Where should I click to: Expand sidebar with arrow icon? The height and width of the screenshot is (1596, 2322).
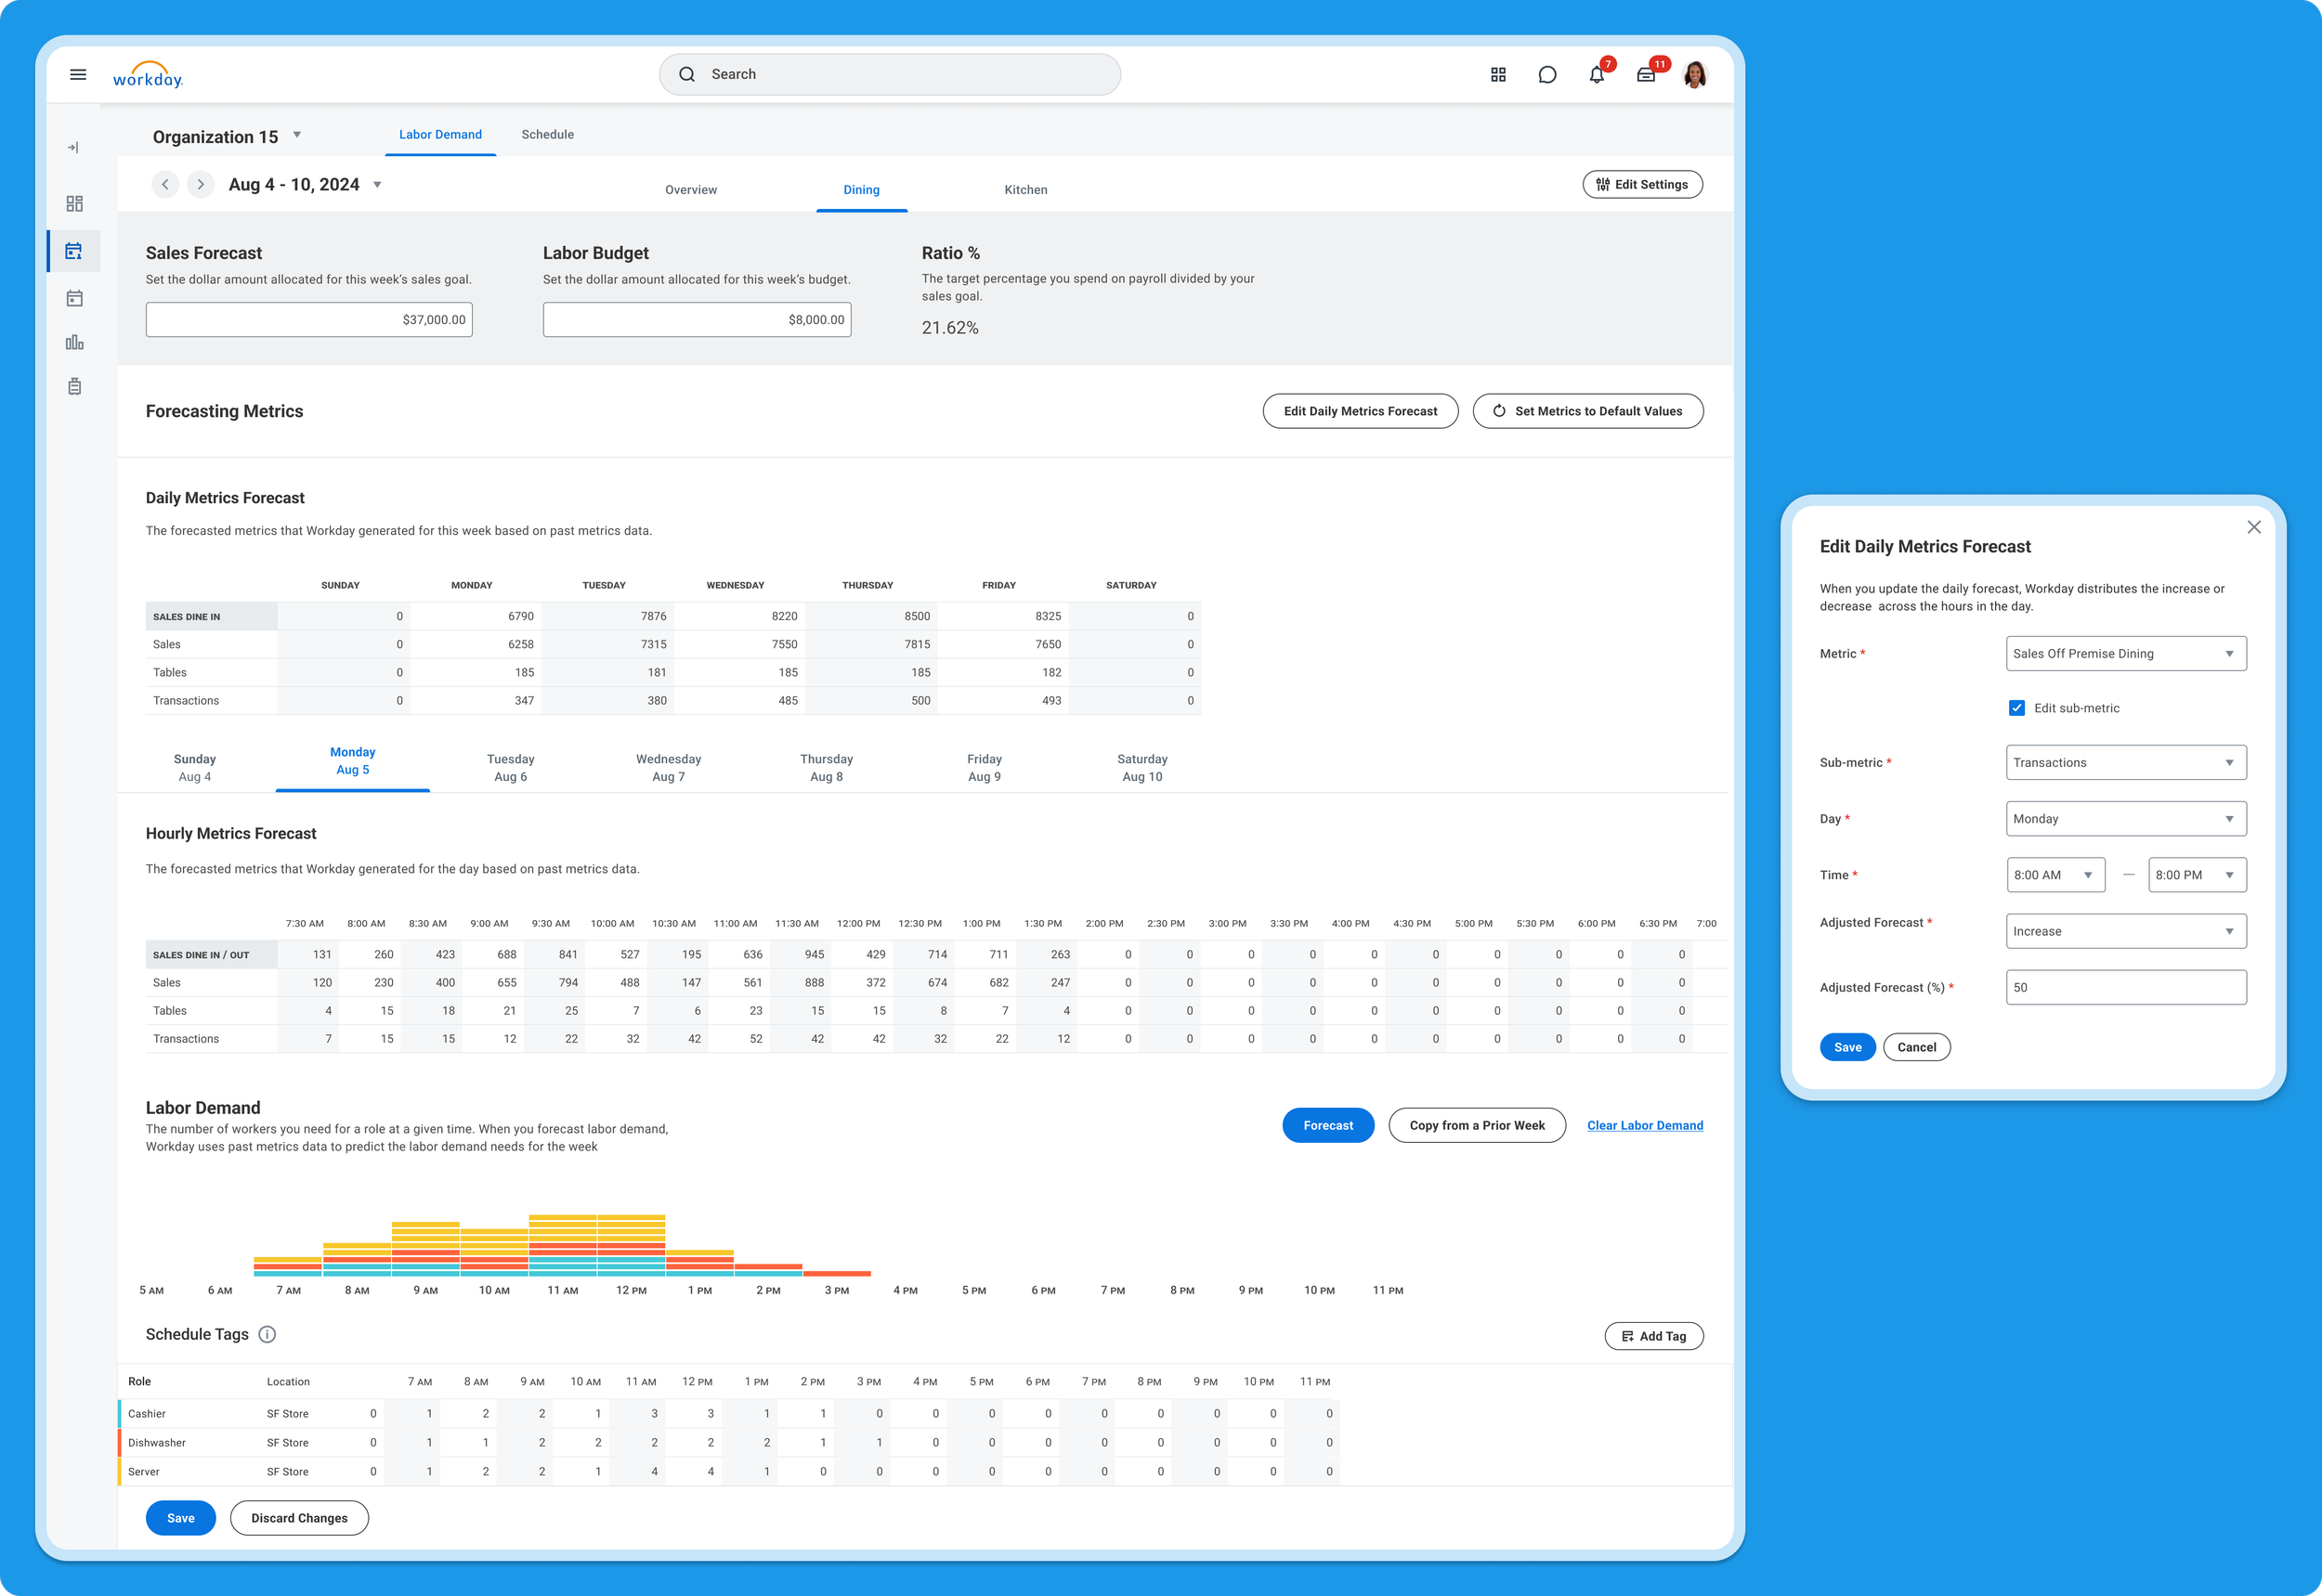pos(73,147)
